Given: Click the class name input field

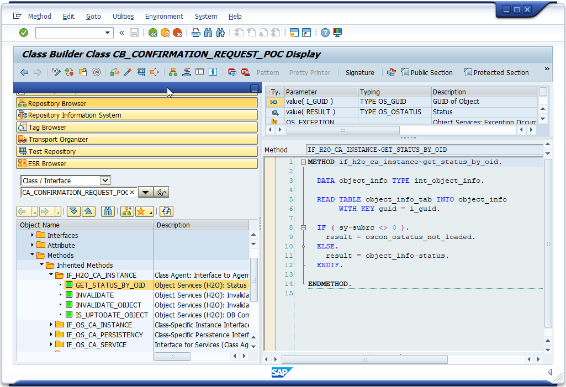Looking at the screenshot, I should (x=78, y=193).
